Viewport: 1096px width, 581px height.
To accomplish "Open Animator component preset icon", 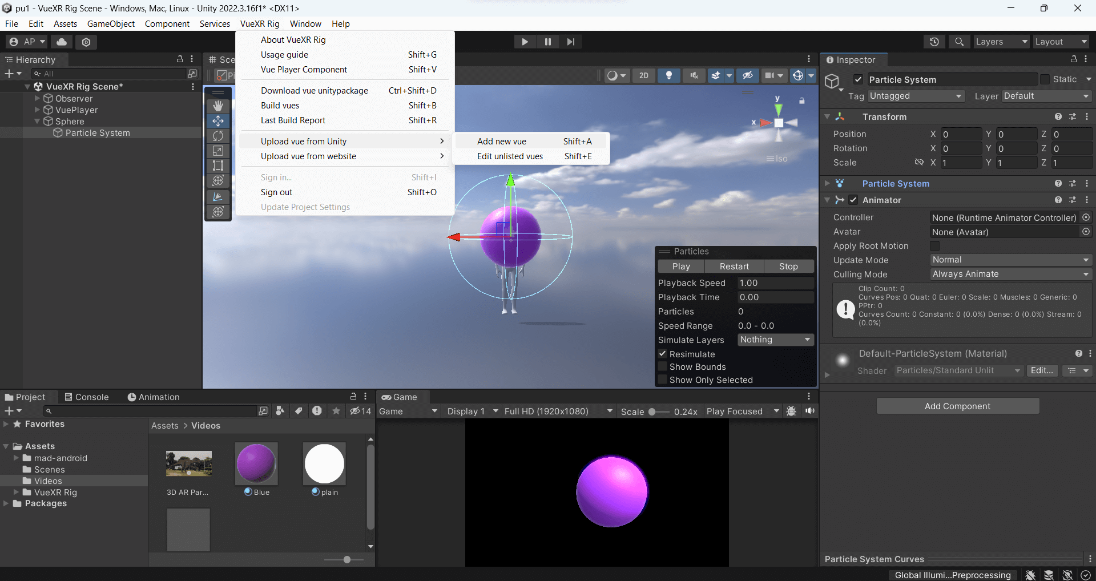I will click(x=1073, y=200).
